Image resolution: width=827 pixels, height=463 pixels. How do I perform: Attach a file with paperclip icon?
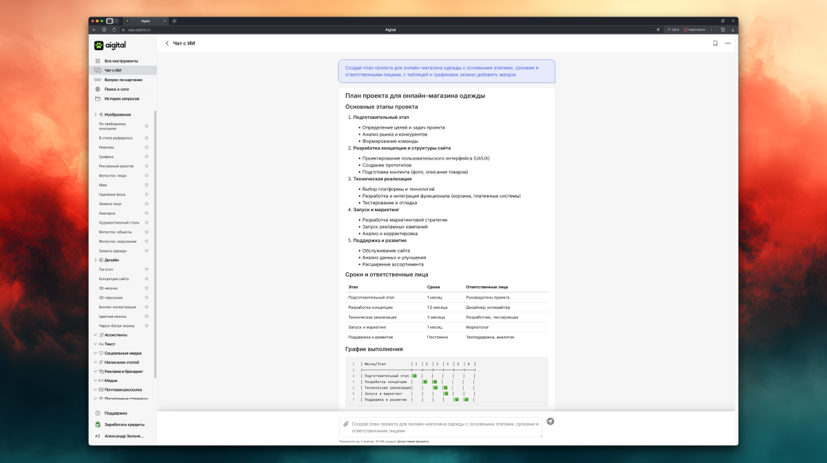coord(346,424)
